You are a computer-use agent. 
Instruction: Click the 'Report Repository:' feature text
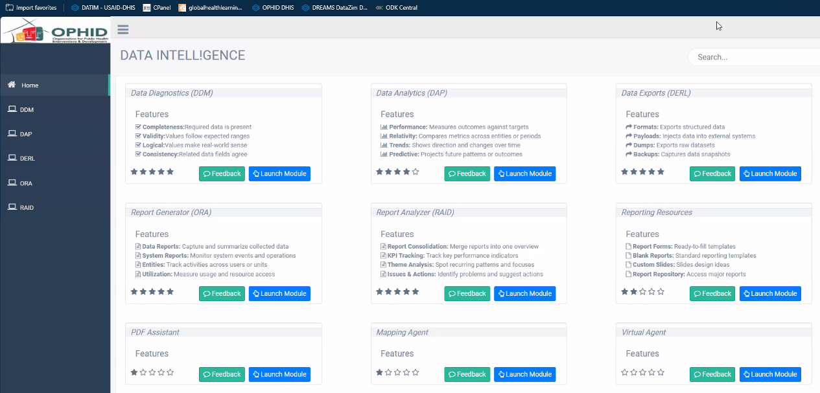click(659, 274)
